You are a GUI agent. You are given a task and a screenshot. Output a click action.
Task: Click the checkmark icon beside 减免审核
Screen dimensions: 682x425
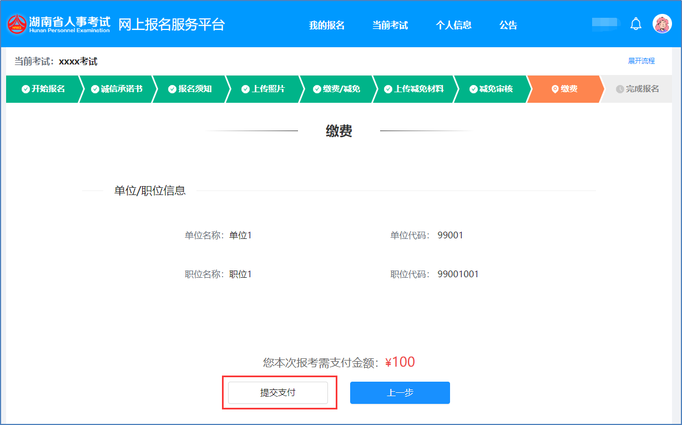click(x=473, y=89)
